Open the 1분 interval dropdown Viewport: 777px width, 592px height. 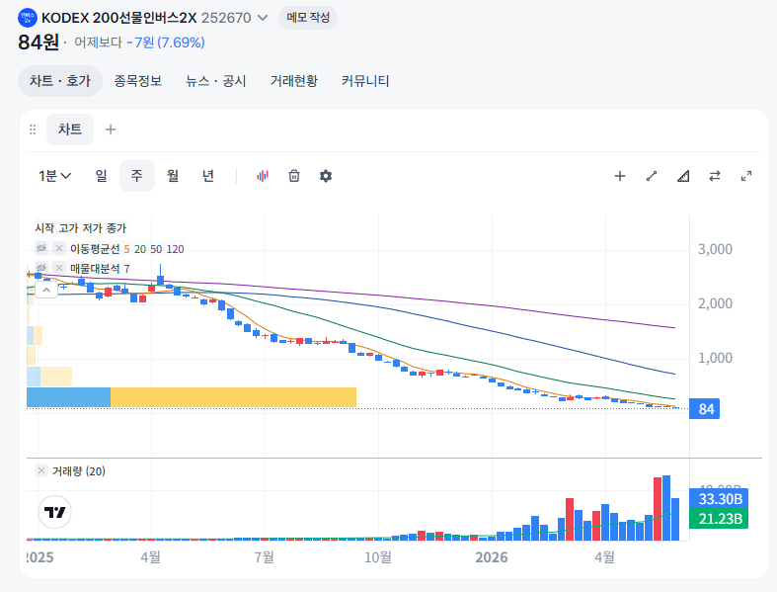pos(54,176)
